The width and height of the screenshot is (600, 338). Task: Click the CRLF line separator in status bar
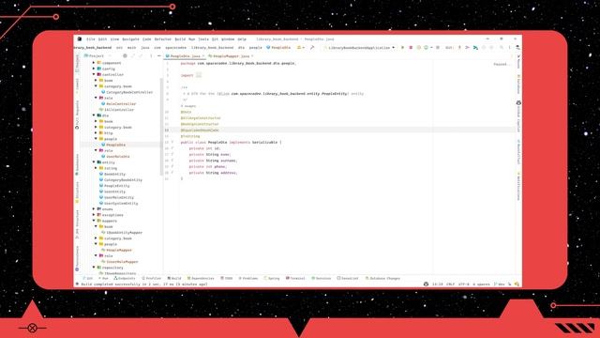pyautogui.click(x=450, y=284)
